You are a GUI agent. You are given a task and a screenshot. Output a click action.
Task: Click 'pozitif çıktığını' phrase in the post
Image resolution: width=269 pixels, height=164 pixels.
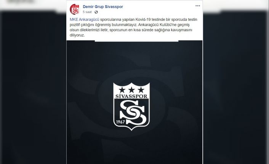click(x=82, y=25)
